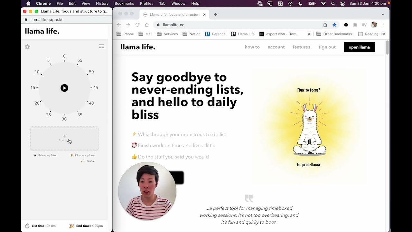Open Chrome's three-dot menu

point(383,25)
